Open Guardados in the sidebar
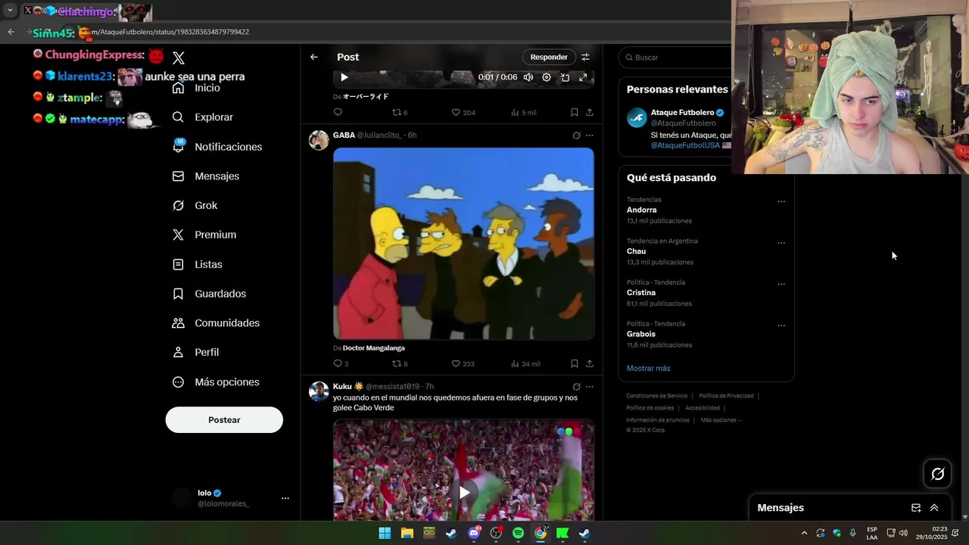 tap(210, 294)
